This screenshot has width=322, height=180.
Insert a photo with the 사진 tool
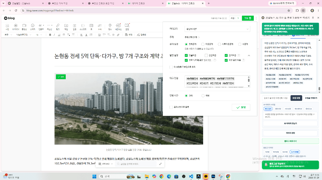pyautogui.click(x=7, y=27)
